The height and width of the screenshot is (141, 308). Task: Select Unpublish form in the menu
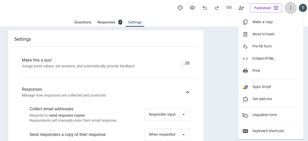271,115
